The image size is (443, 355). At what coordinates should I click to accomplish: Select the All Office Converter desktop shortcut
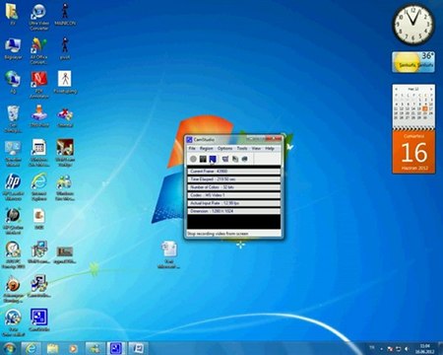click(x=38, y=51)
